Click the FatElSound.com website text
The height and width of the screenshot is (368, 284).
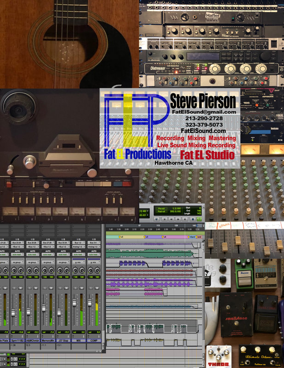203,131
